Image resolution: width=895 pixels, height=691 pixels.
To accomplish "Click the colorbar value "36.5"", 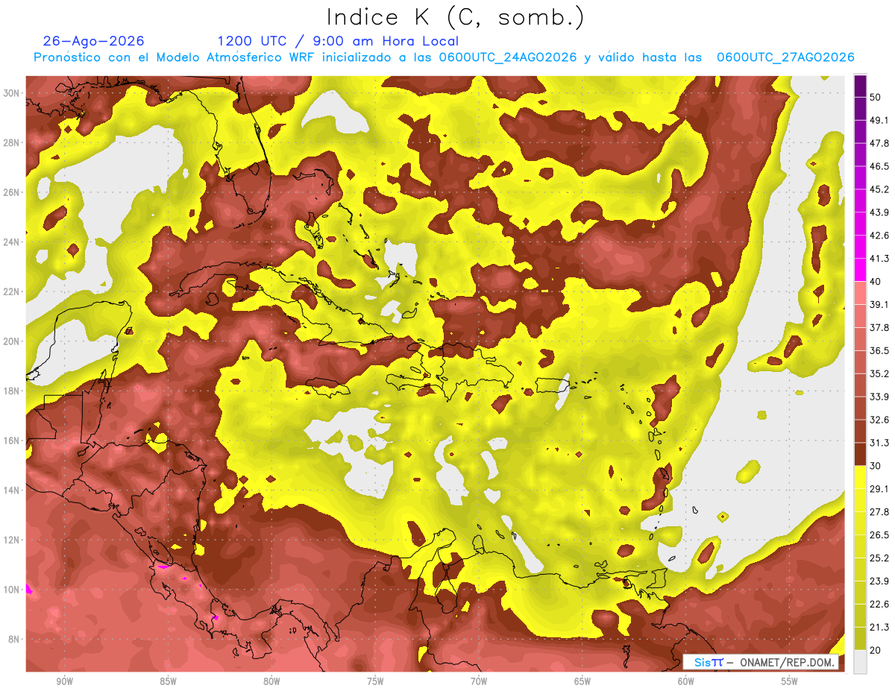I will (879, 350).
